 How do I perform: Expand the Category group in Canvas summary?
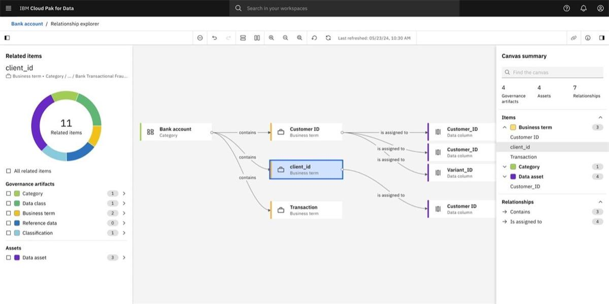click(504, 167)
